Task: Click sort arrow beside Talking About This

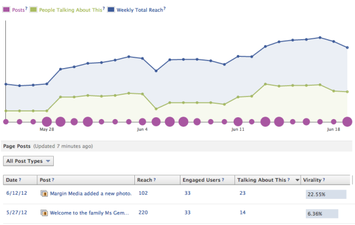Action: 297,180
